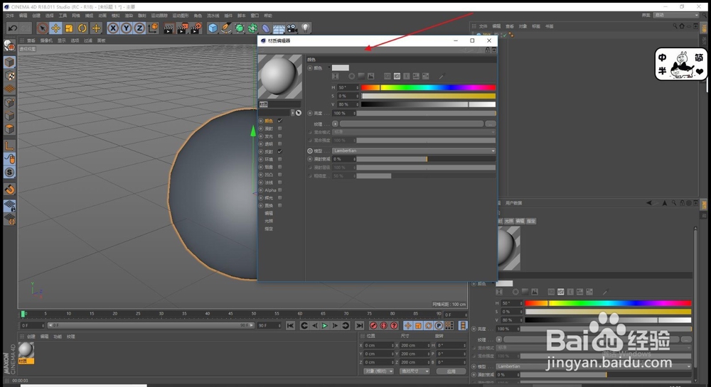Enable the 透明 channel checkbox
The image size is (711, 387).
coord(280,144)
